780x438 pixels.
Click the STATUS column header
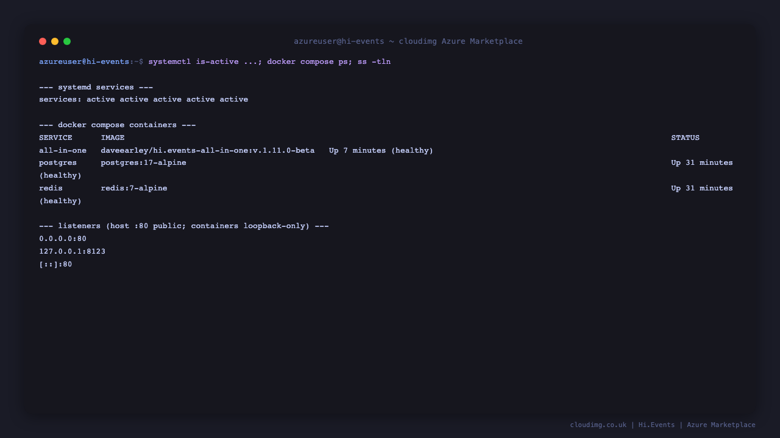(686, 137)
